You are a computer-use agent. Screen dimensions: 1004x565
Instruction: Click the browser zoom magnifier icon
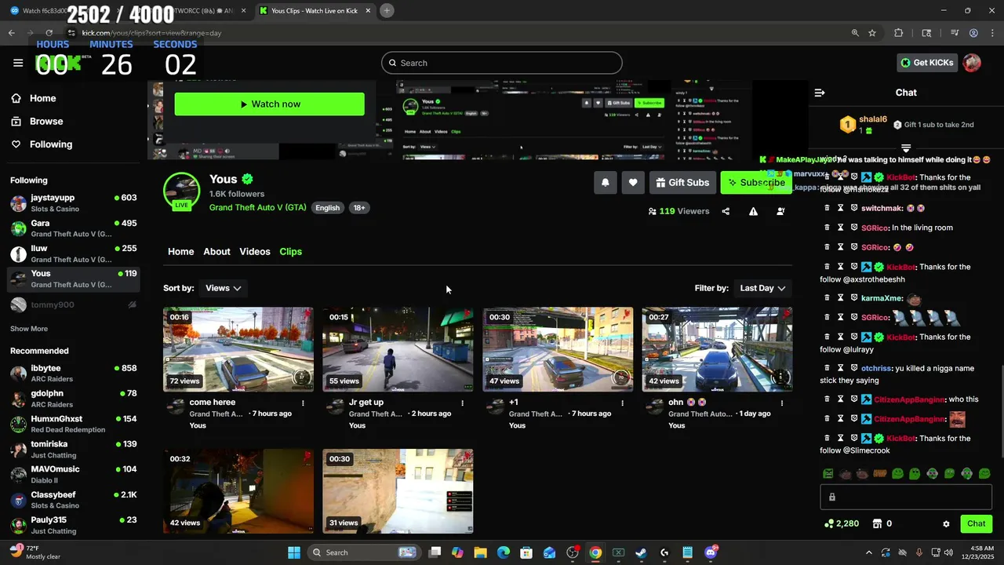click(x=855, y=33)
